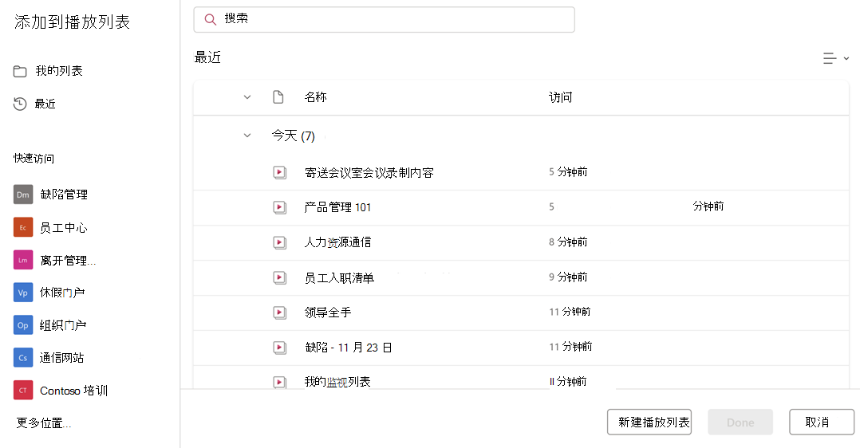Screen dimensions: 860x448
Task: Click the file type column header icon
Action: [x=278, y=97]
